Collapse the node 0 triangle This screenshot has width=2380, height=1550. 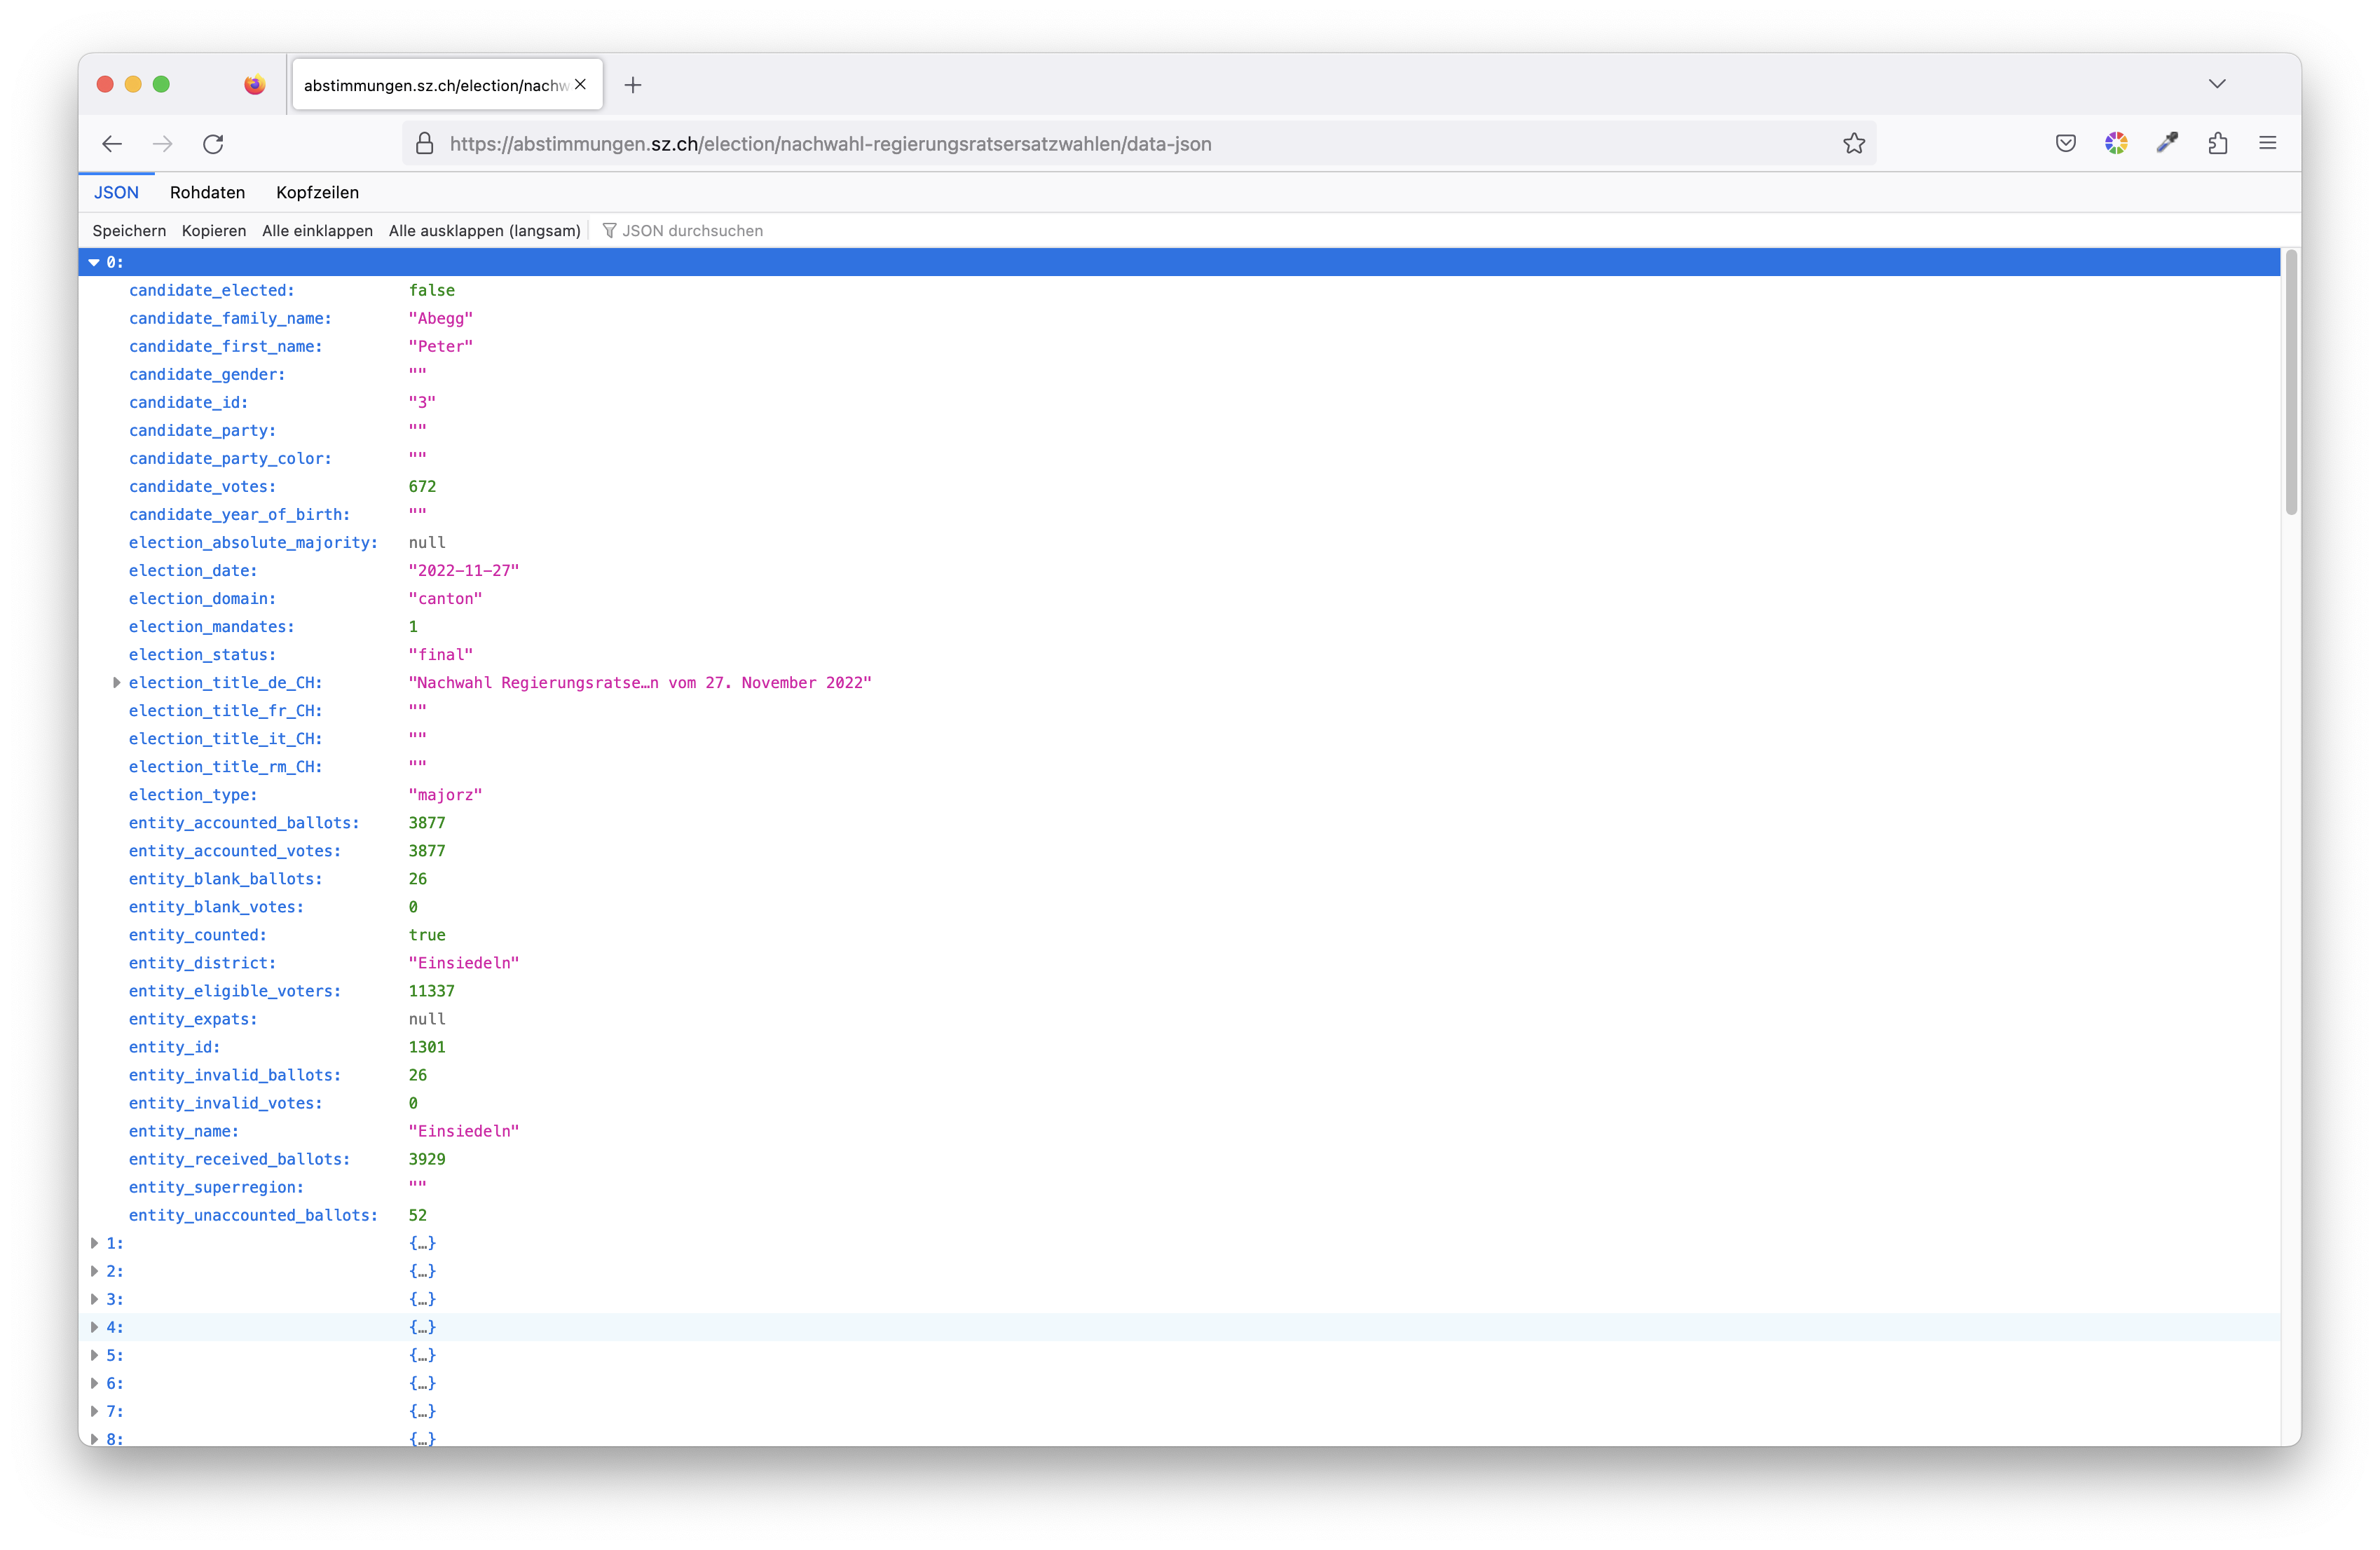94,263
